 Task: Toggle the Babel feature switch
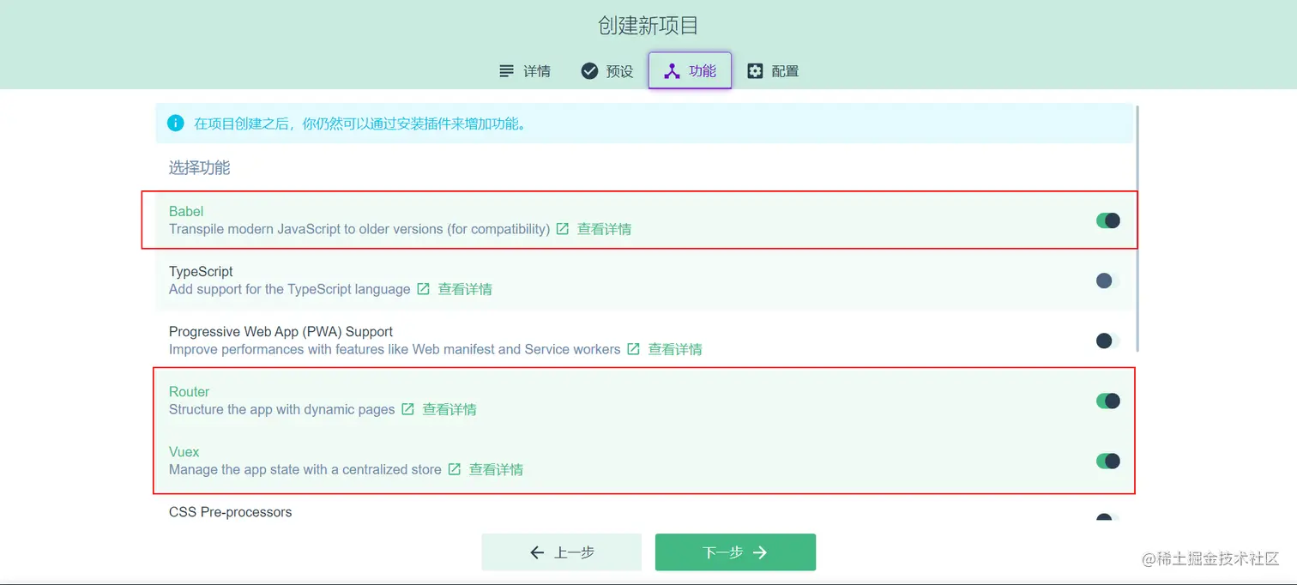1108,220
